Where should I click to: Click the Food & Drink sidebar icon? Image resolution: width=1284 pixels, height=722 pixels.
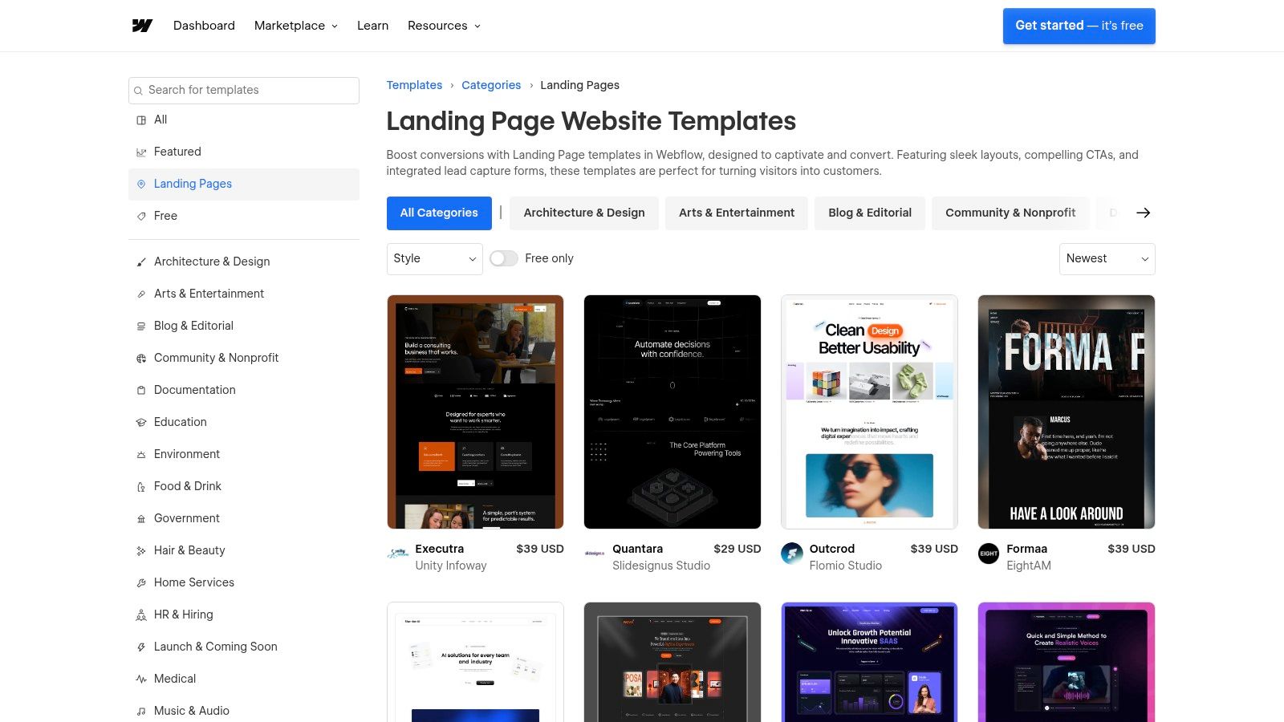click(x=141, y=486)
